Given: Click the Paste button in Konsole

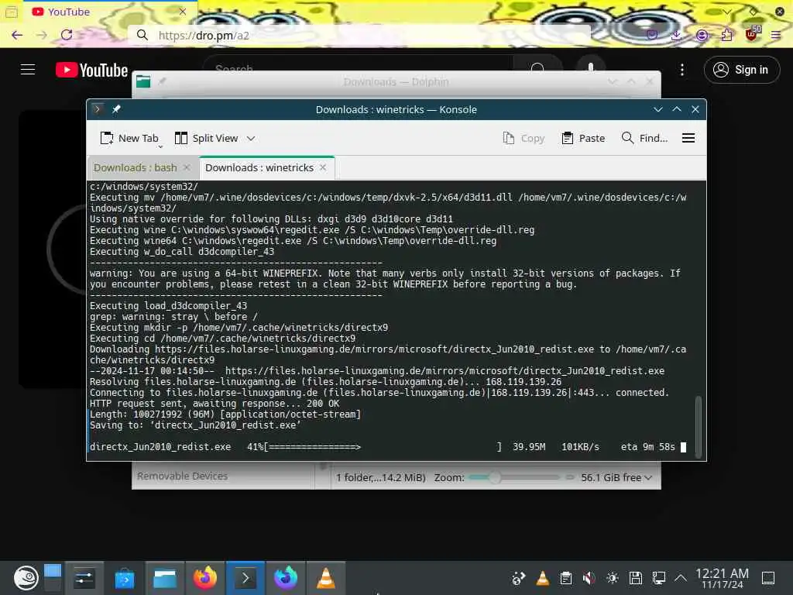Looking at the screenshot, I should point(582,138).
